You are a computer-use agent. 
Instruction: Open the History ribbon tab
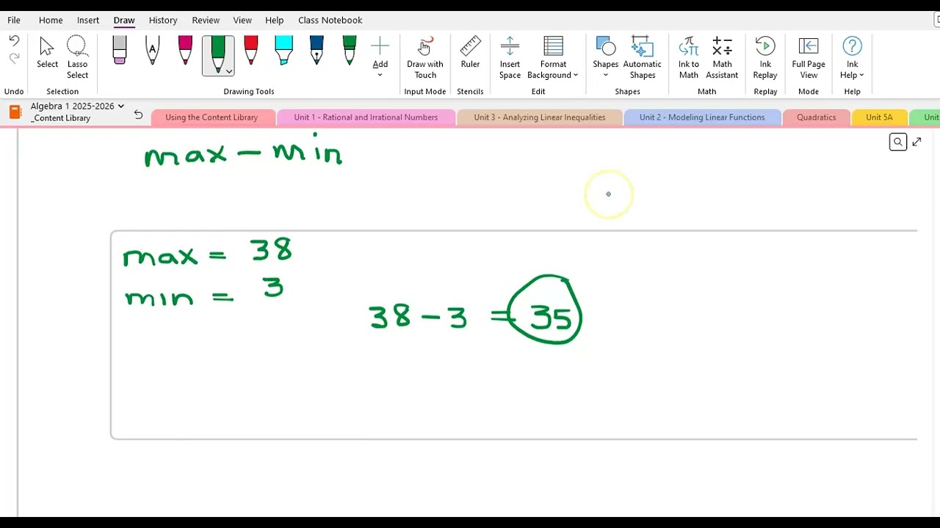tap(163, 20)
